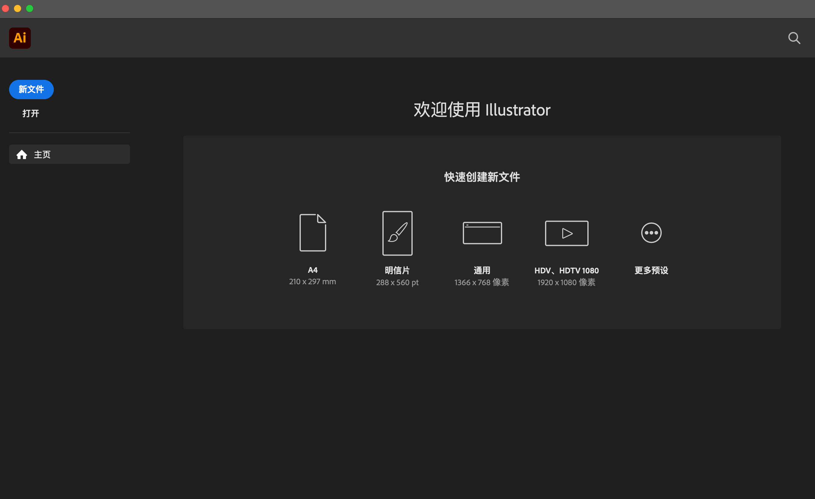Click the green fullscreen window button
Screen dimensions: 815x499
pos(30,8)
